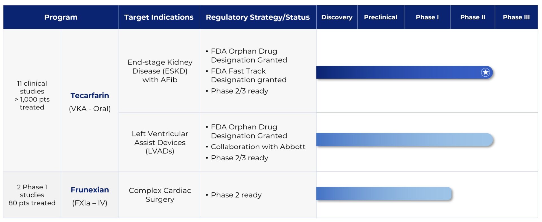This screenshot has width=542, height=222.
Task: Click the Complex Cardiac Surgery progress bar
Action: (383, 194)
